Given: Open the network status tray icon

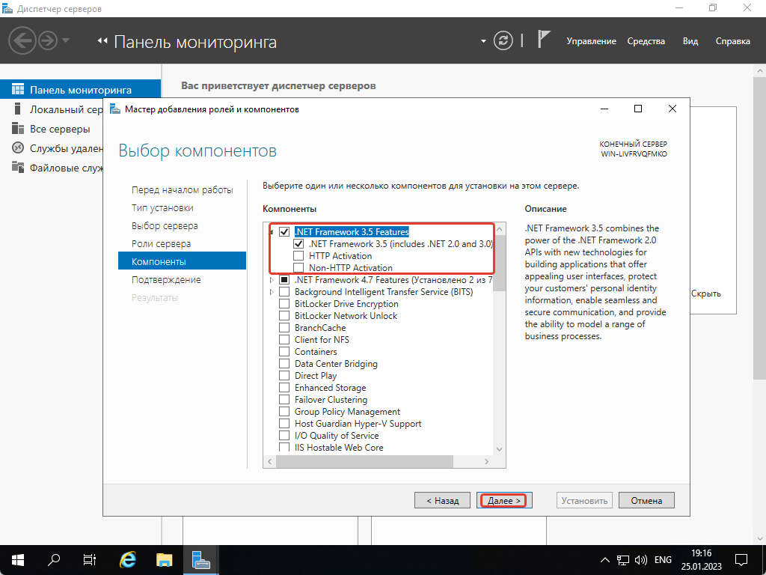Looking at the screenshot, I should coord(622,560).
